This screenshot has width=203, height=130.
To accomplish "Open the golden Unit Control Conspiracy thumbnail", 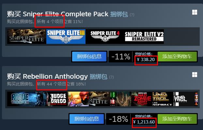I will click(x=162, y=99).
